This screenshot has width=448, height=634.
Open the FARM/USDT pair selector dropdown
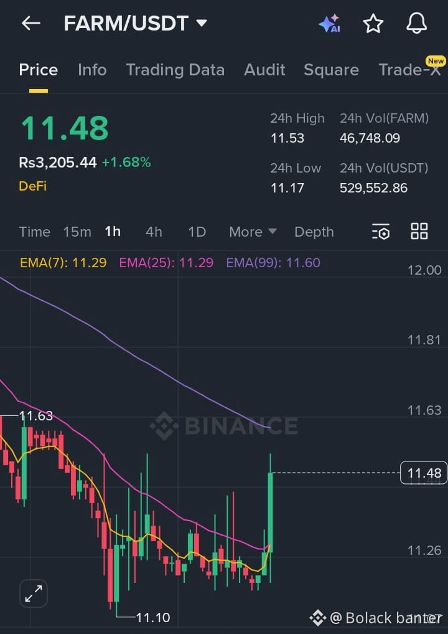(x=135, y=24)
